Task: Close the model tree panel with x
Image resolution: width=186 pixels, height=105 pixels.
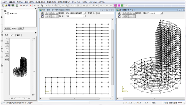Action: 35,9
